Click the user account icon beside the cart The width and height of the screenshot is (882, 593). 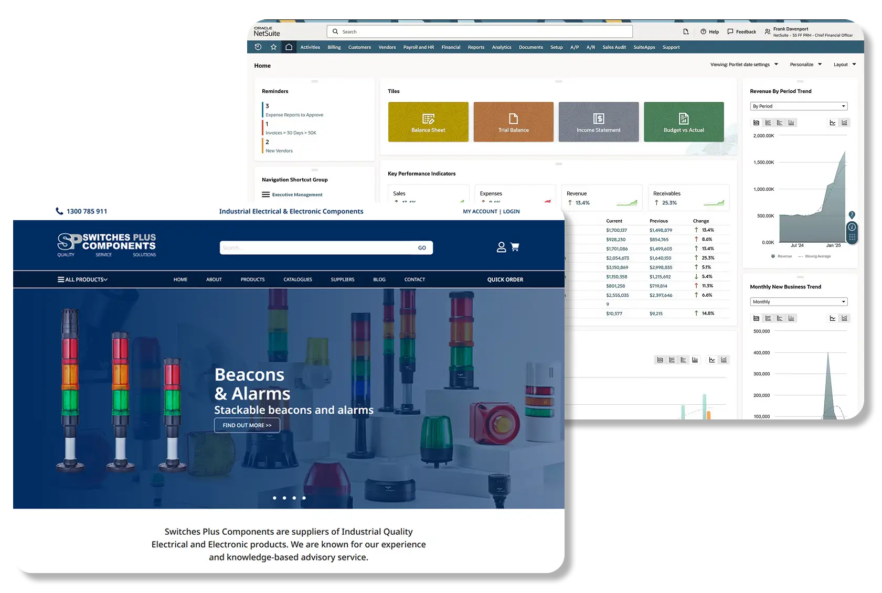501,247
